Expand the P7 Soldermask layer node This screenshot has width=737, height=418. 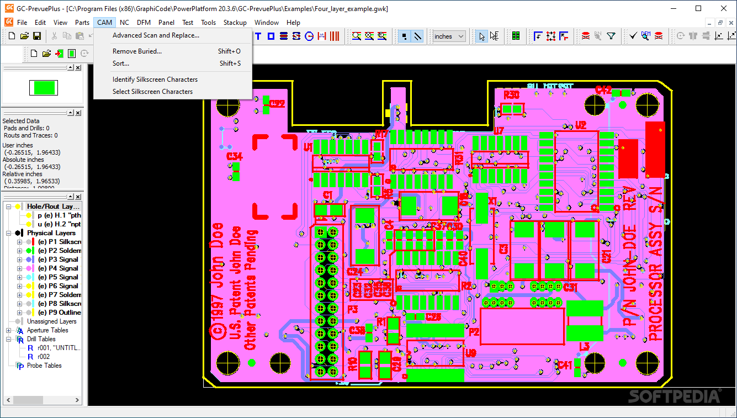(20, 295)
